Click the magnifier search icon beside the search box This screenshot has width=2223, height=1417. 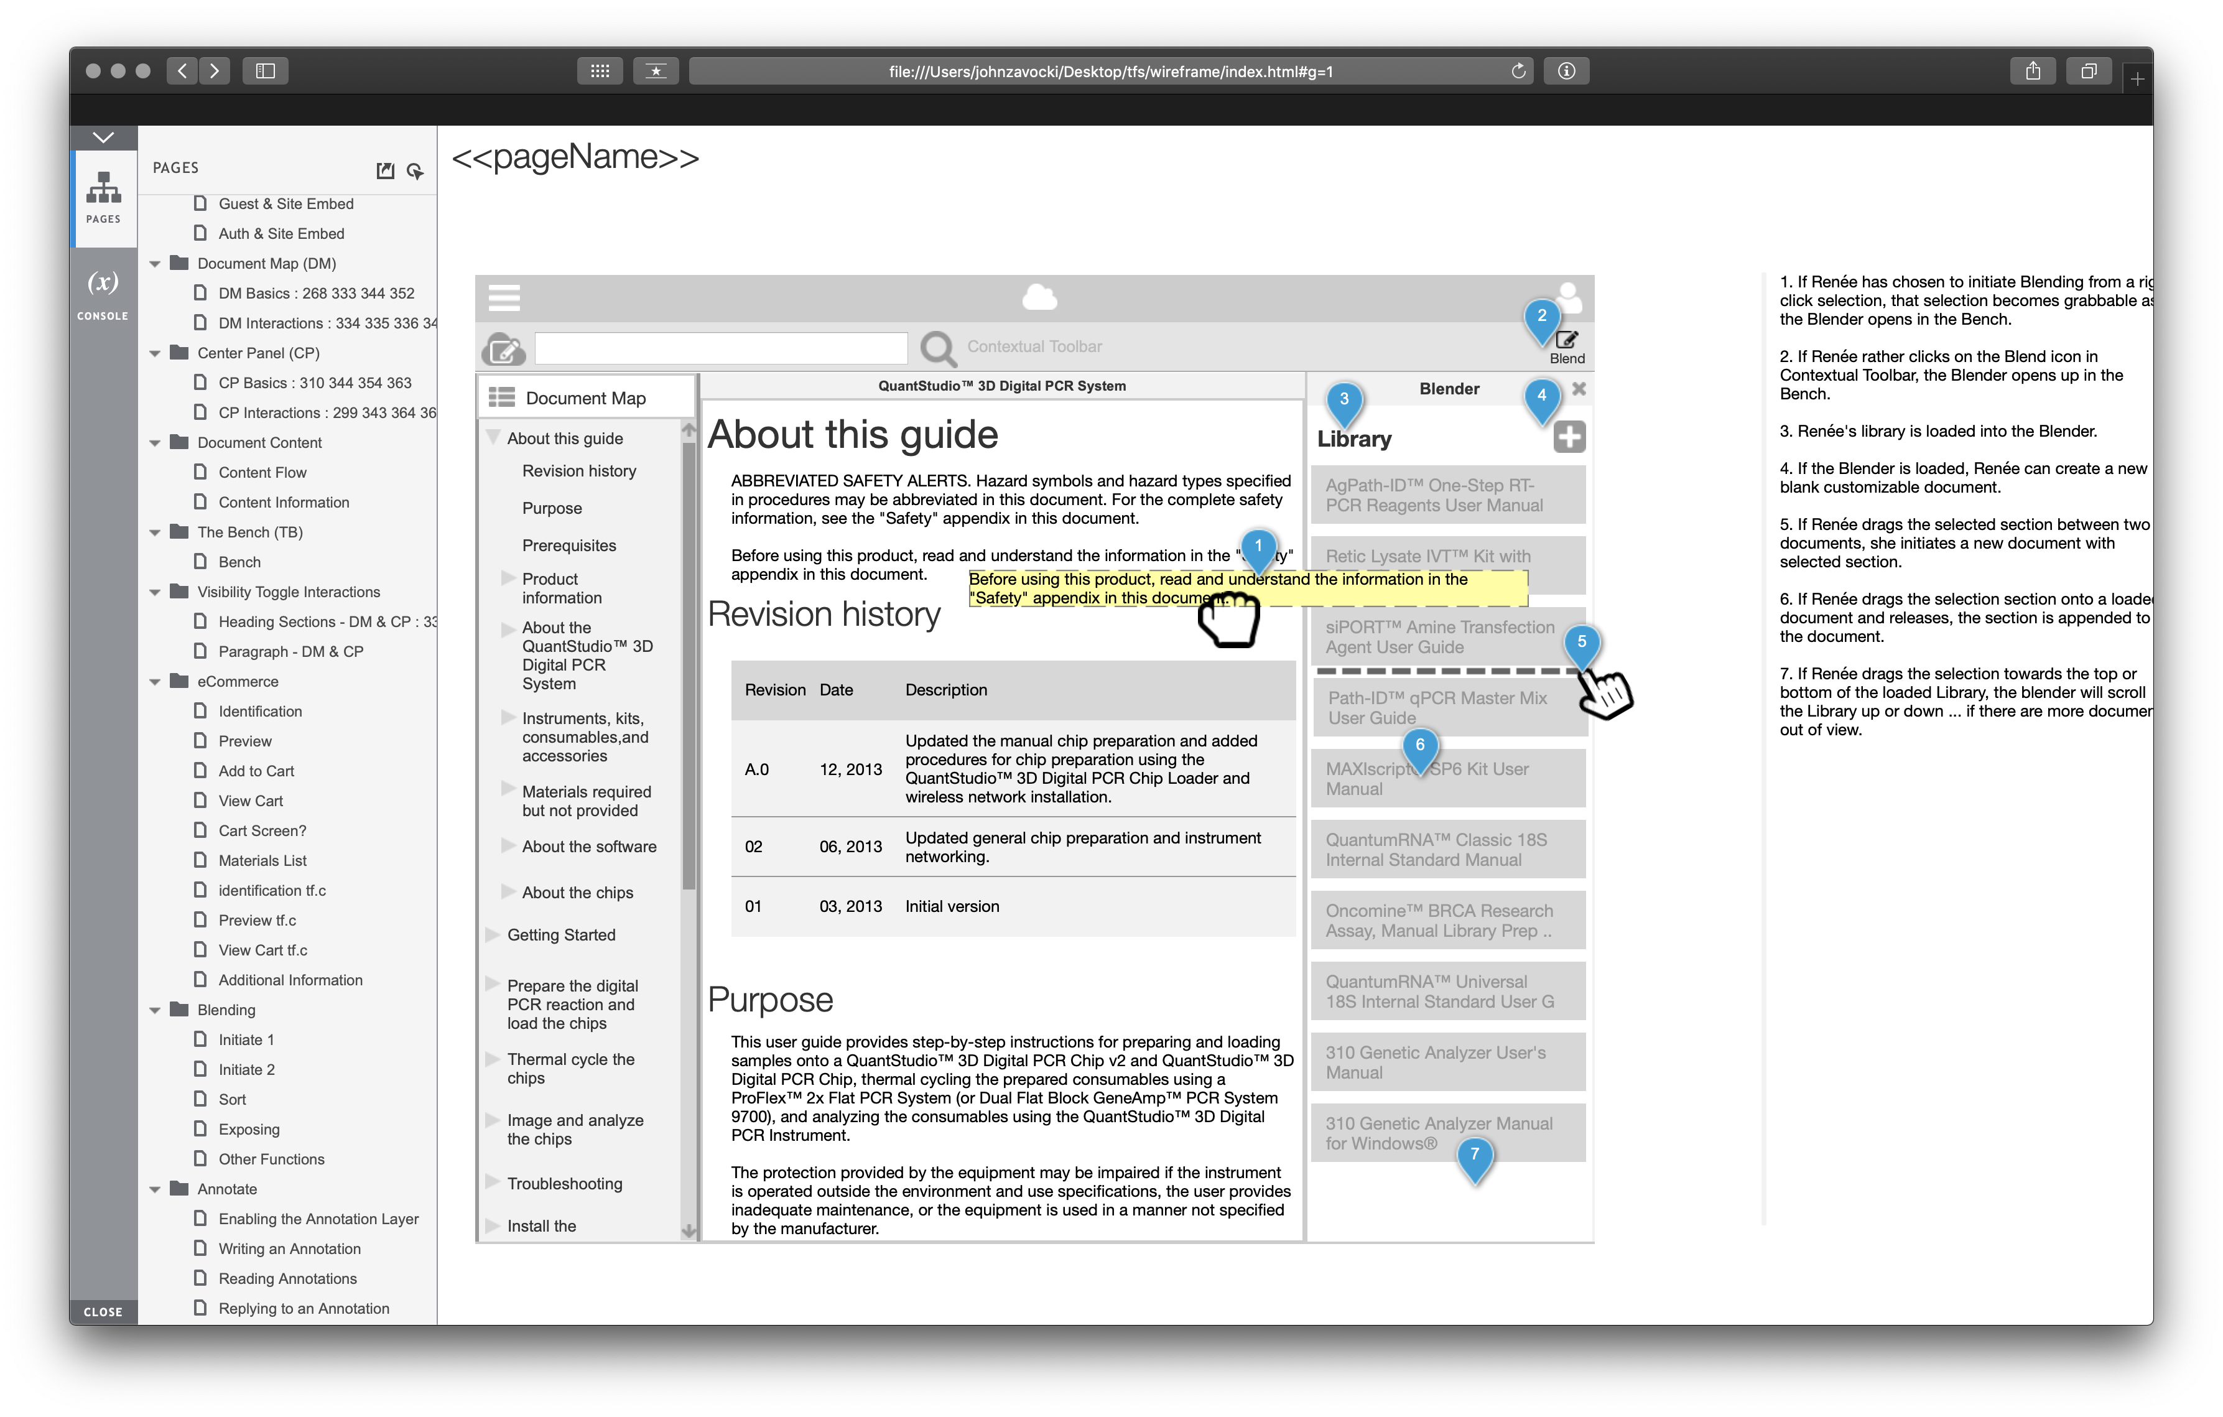tap(937, 348)
